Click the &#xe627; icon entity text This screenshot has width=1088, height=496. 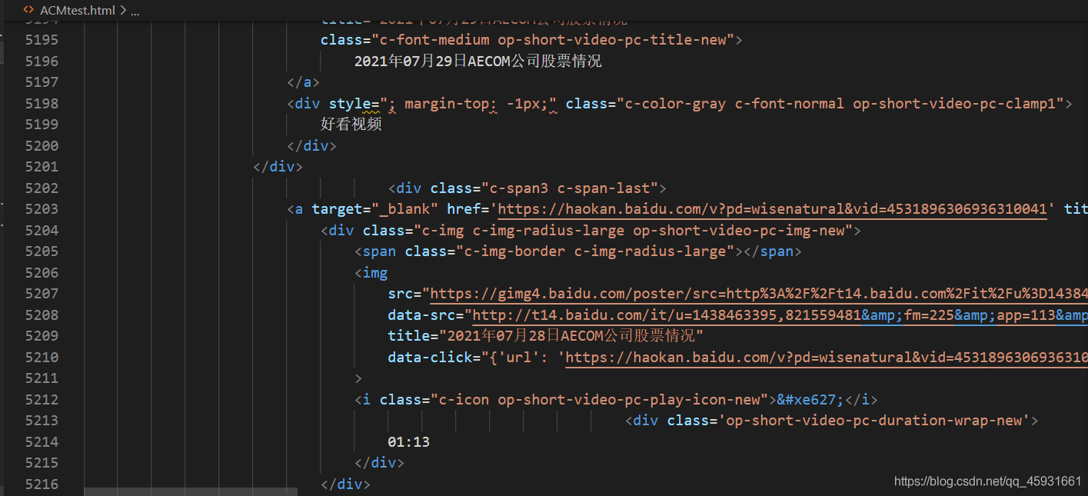tap(812, 400)
